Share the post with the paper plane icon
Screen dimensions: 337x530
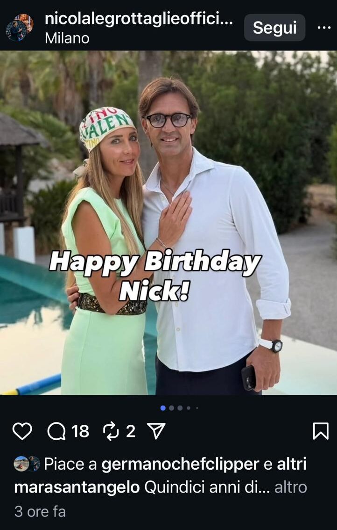click(x=156, y=431)
